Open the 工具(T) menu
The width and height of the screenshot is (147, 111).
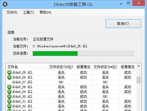(x=28, y=12)
